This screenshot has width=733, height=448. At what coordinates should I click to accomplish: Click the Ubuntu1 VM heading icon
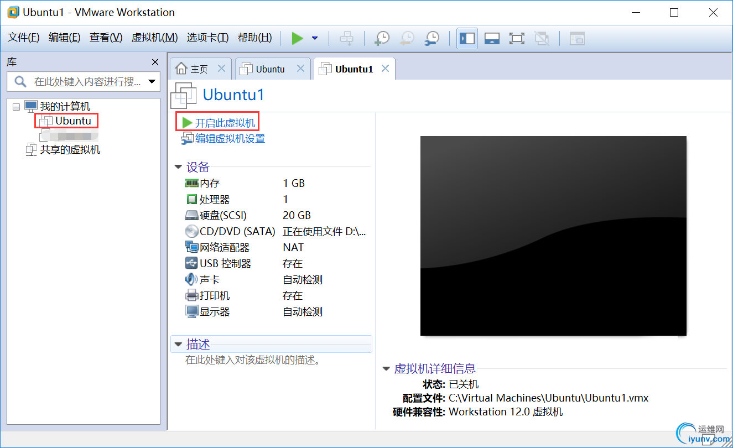point(184,95)
